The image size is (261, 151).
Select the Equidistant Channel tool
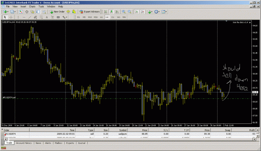pos(35,17)
